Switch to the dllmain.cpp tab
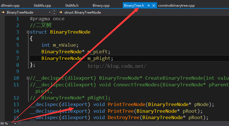The image size is (229, 126). point(10,6)
